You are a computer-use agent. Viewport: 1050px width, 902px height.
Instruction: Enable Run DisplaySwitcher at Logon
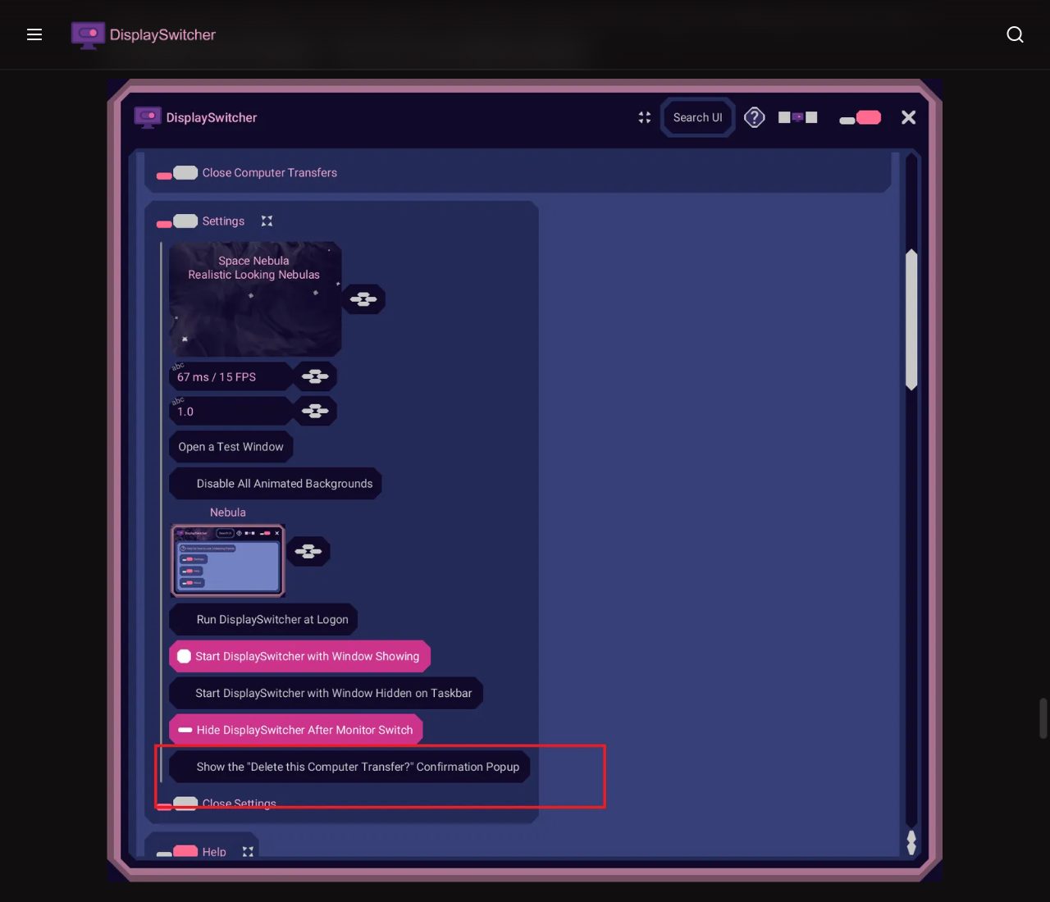263,620
